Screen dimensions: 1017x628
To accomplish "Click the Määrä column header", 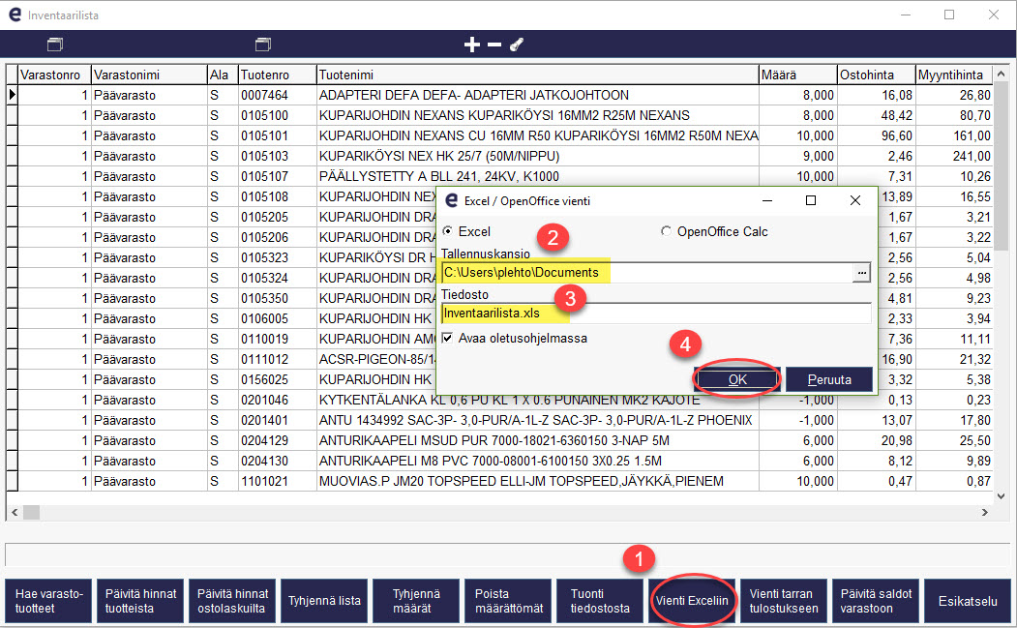I will tap(797, 75).
